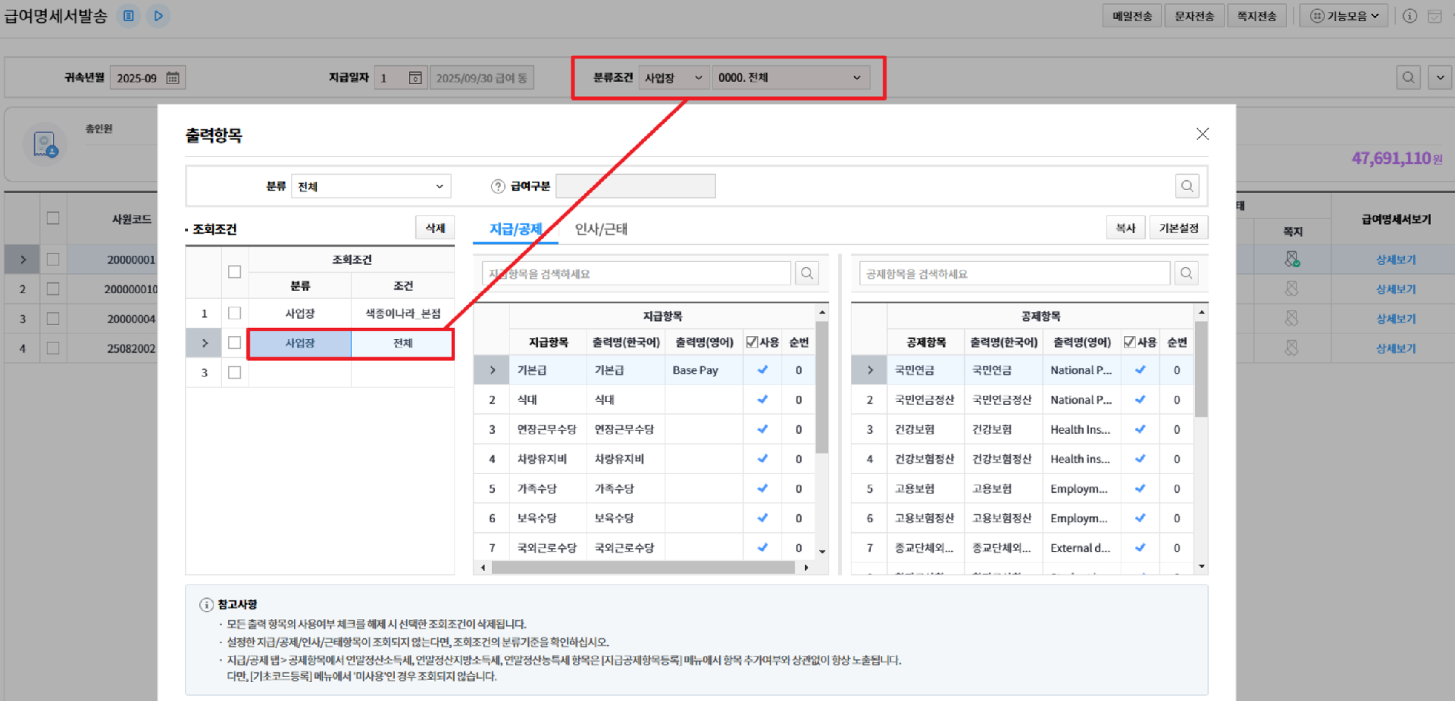The width and height of the screenshot is (1455, 701).
Task: Click the 지급항목 search input field
Action: (x=635, y=273)
